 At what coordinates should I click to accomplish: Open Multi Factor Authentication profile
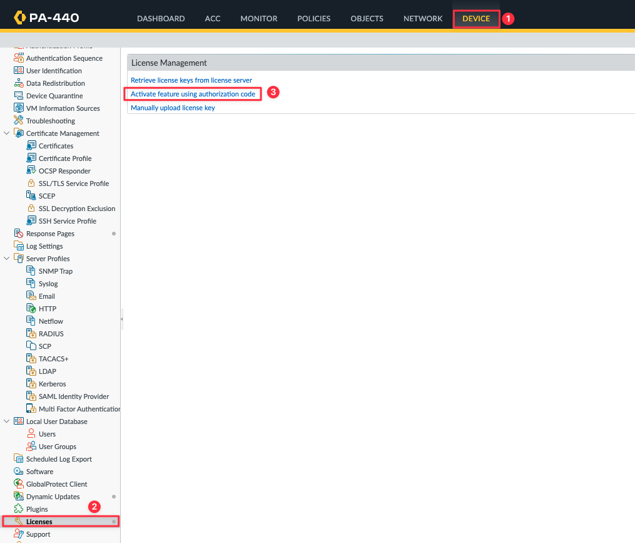(x=79, y=409)
